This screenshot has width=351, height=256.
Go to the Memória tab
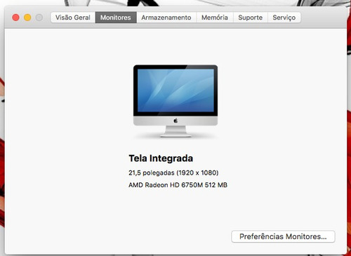pyautogui.click(x=215, y=18)
